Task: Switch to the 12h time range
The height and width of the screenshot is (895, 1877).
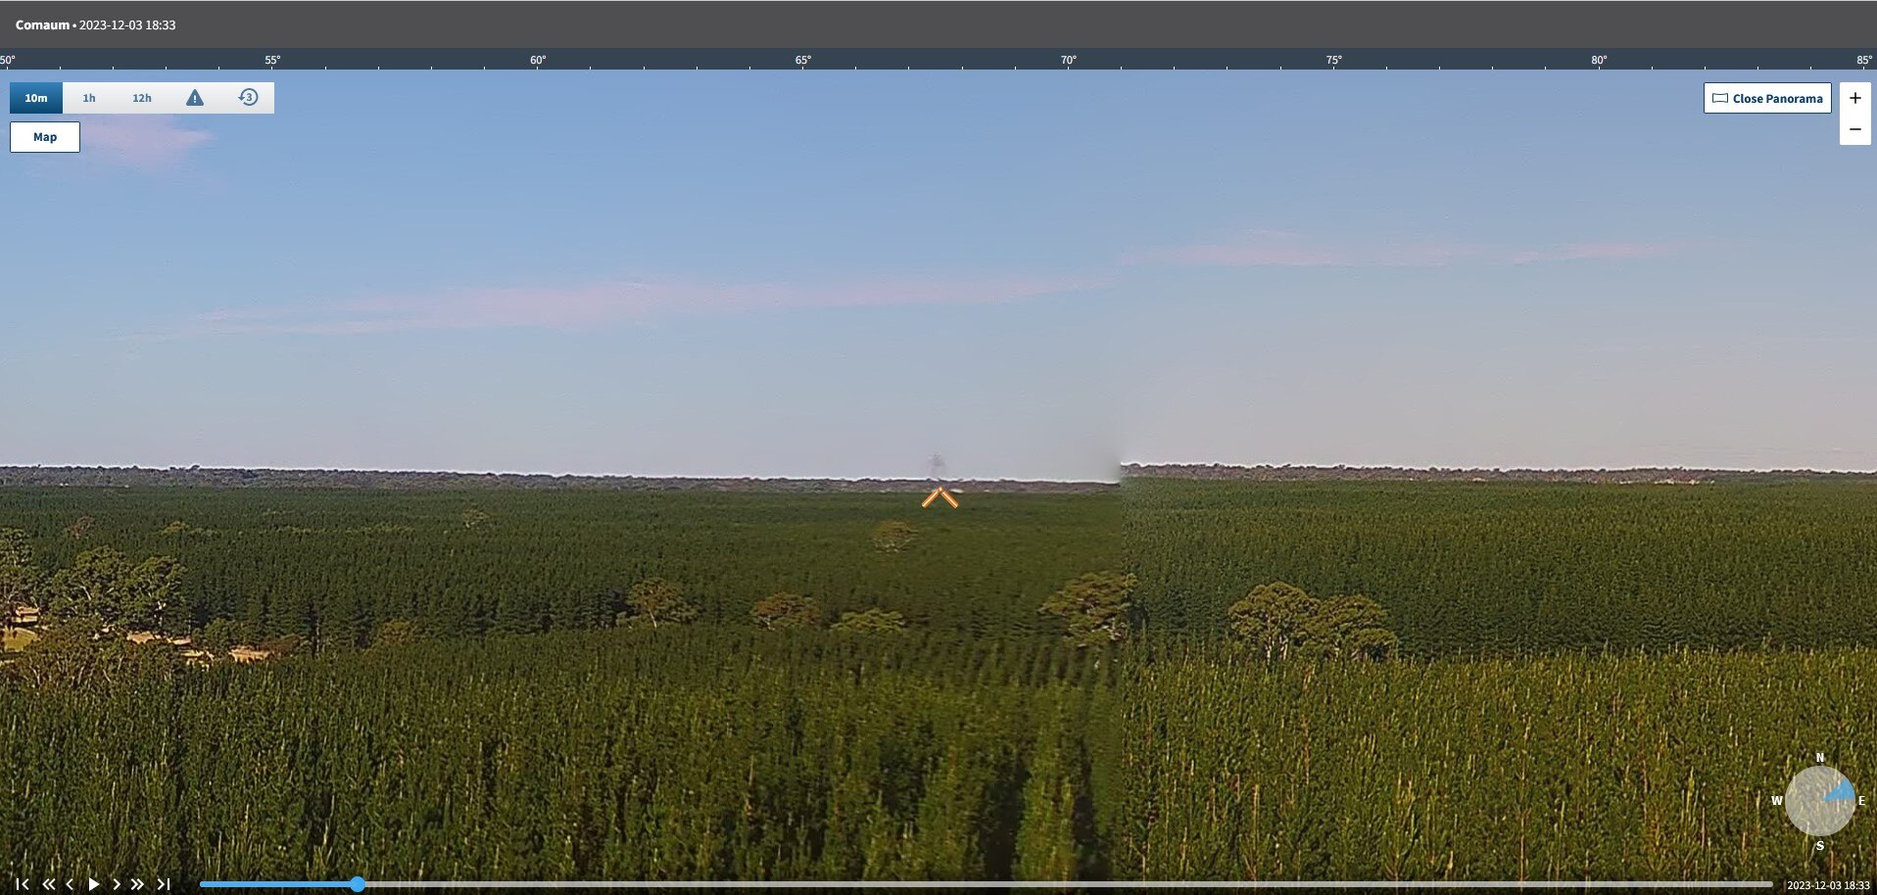Action: [142, 98]
